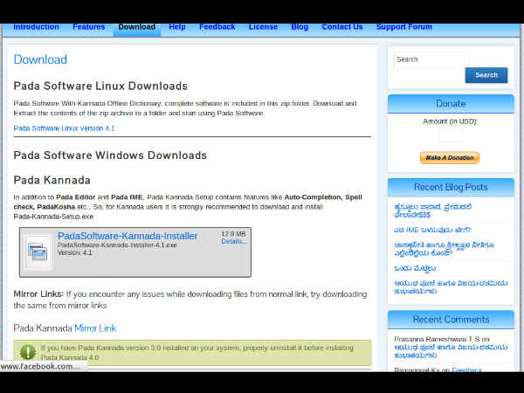Click the Make A Donation button
Screen dimensions: 524x393
coord(450,158)
